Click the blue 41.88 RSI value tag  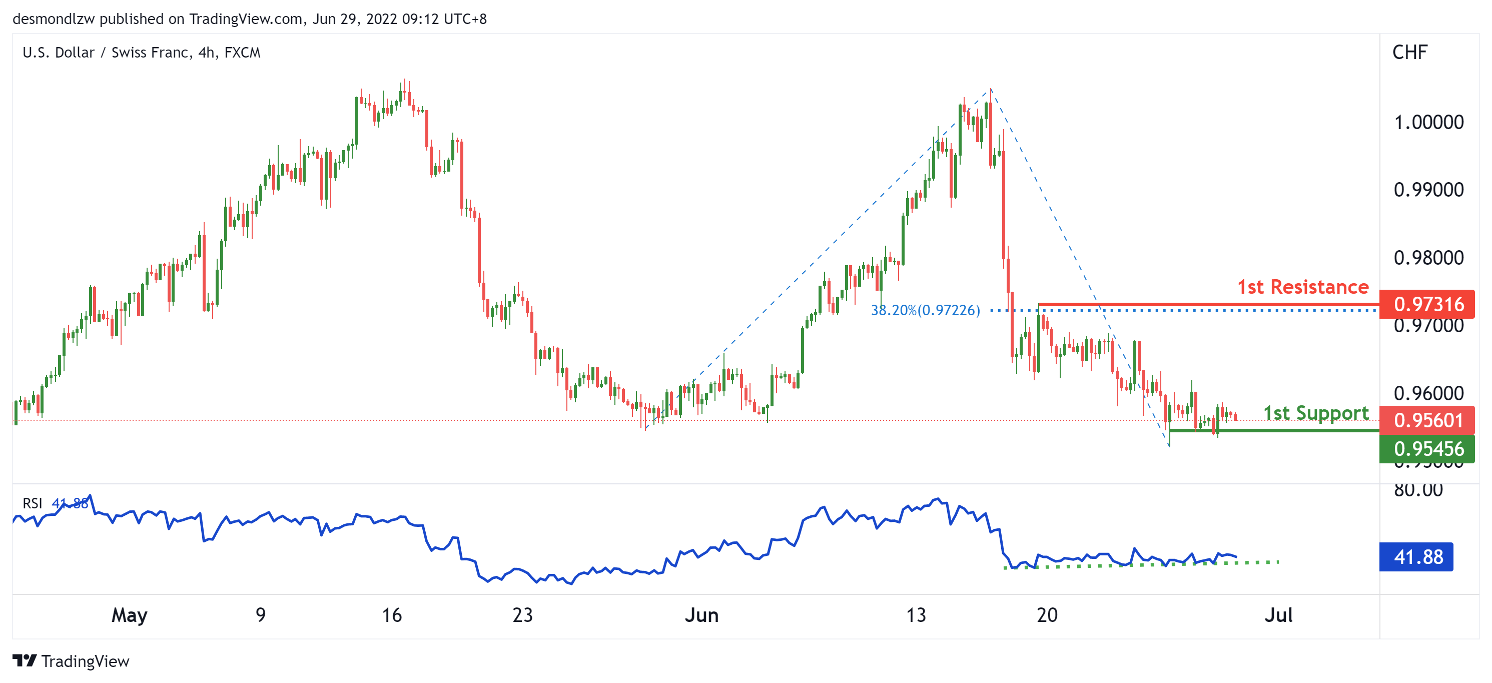(x=1416, y=557)
